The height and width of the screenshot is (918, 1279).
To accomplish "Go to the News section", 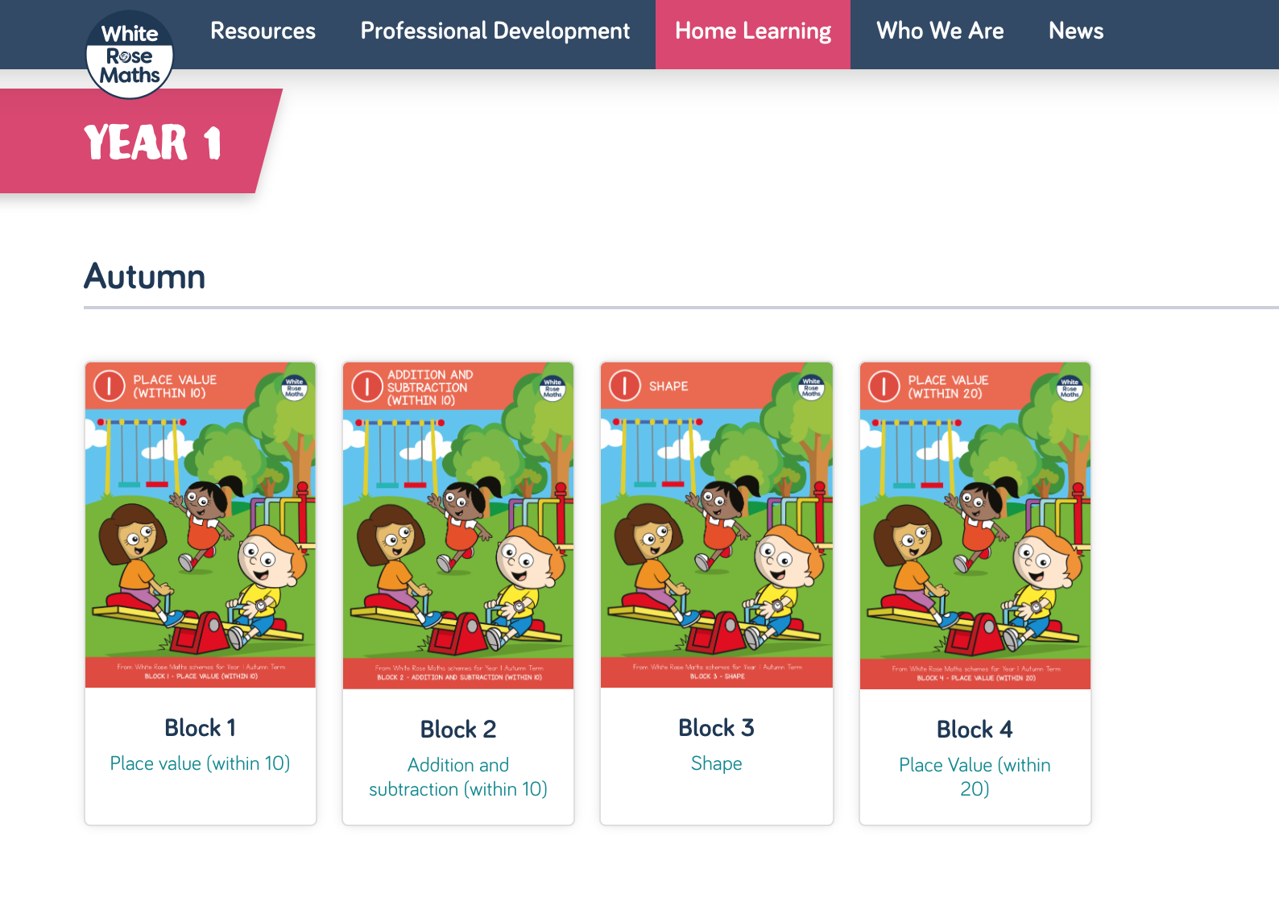I will [x=1076, y=31].
